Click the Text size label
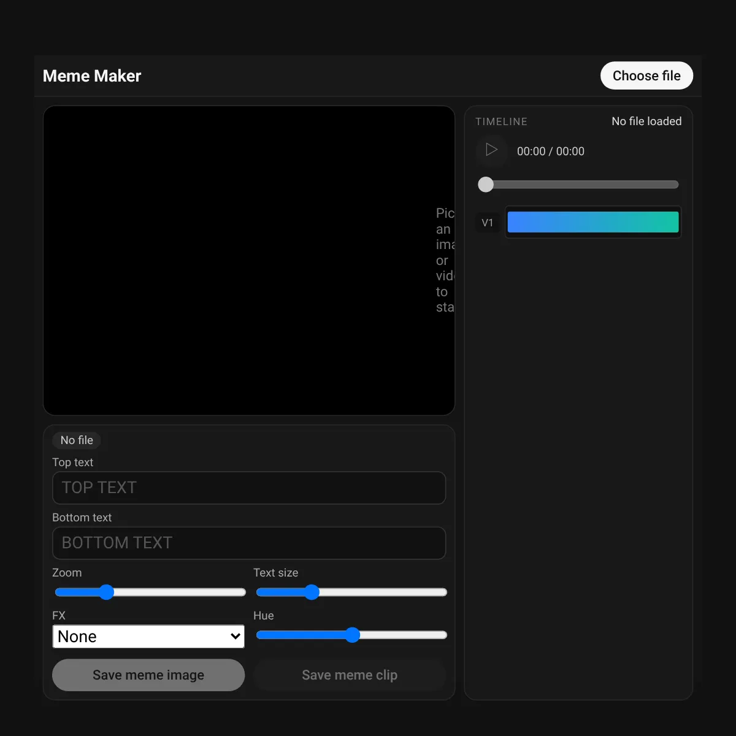 (275, 573)
